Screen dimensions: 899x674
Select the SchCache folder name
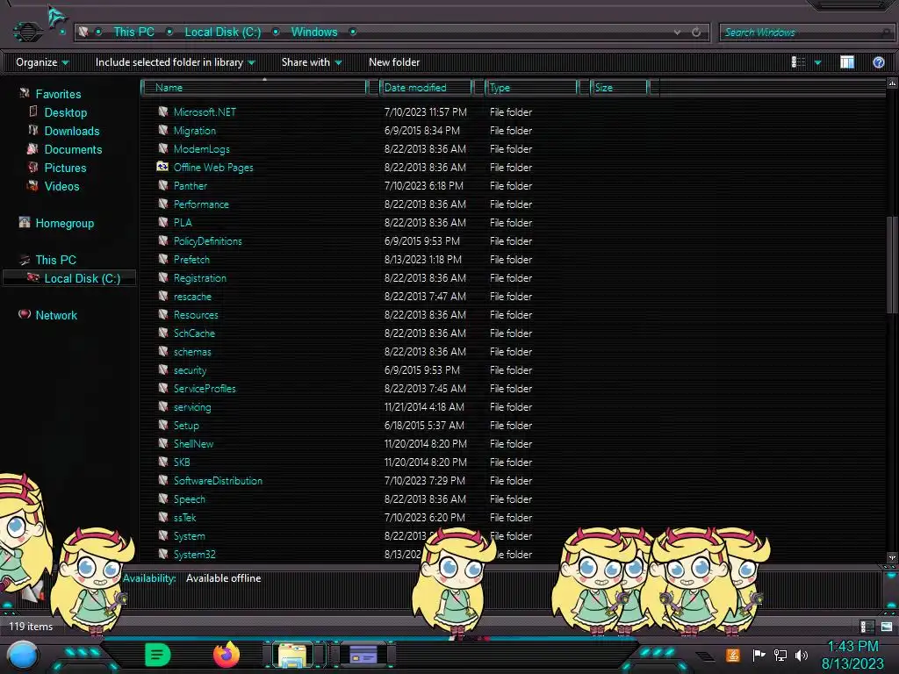194,333
